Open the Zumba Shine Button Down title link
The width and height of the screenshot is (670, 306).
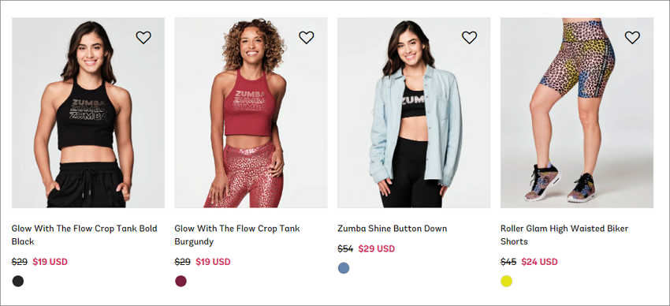(393, 229)
